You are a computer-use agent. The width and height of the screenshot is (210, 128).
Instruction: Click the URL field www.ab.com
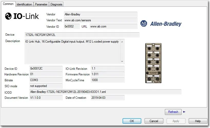(x=113, y=26)
